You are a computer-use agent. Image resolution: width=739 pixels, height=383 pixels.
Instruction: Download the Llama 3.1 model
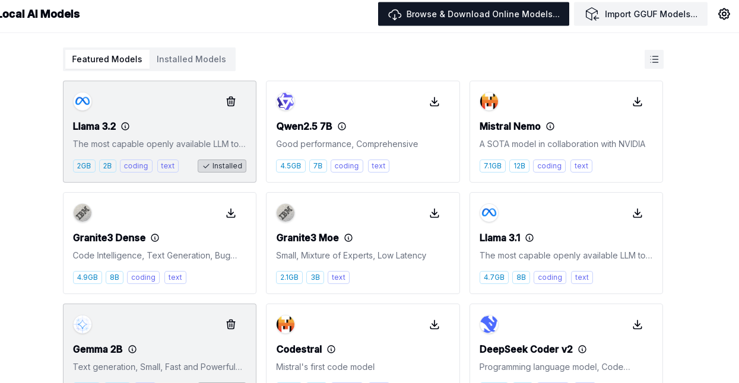point(637,213)
